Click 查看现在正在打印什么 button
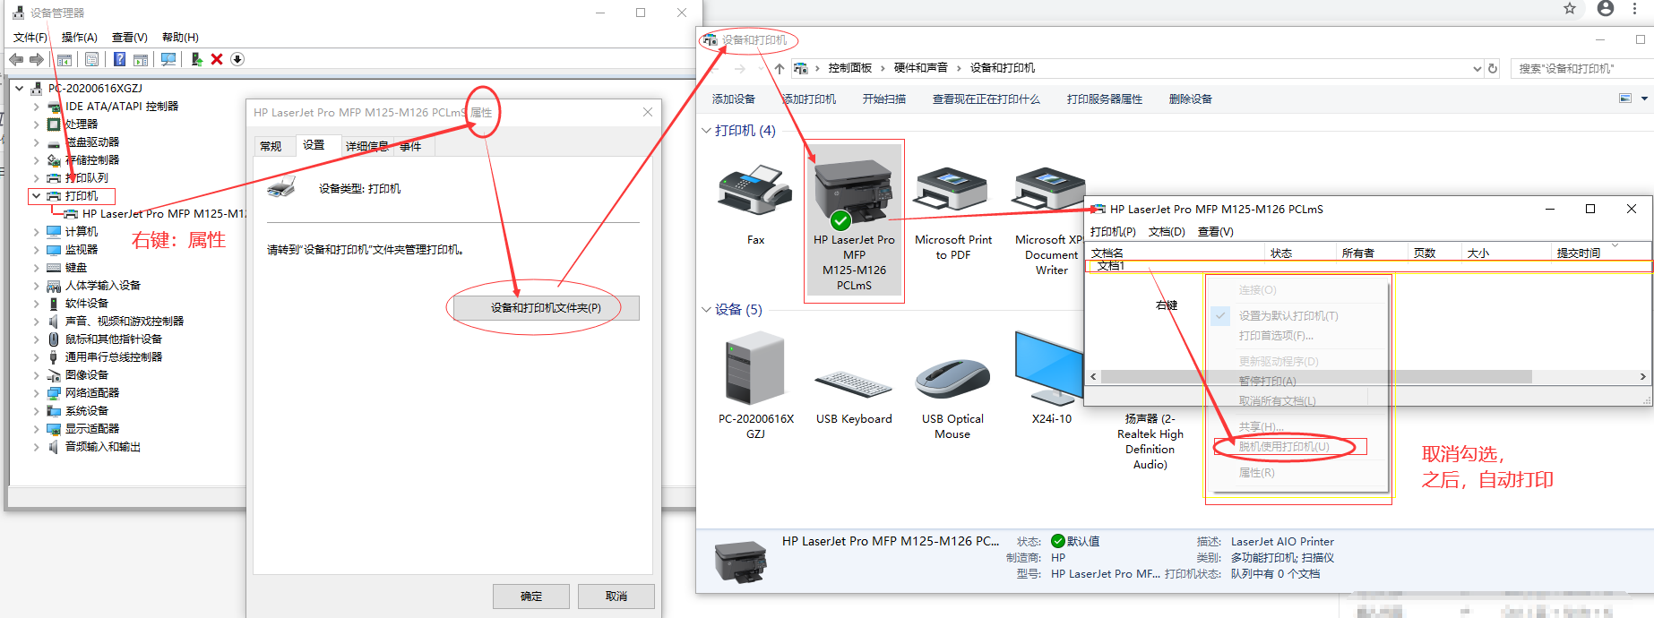Screen dimensions: 1654x618 pyautogui.click(x=986, y=99)
